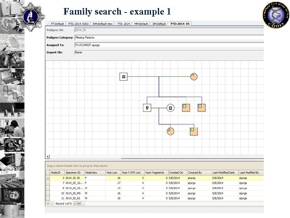The image size is (290, 218).
Task: Click the Assigned To field
Action: point(169,45)
